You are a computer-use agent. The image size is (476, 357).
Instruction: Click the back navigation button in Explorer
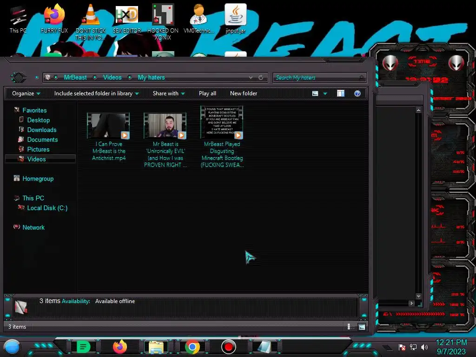click(x=18, y=77)
